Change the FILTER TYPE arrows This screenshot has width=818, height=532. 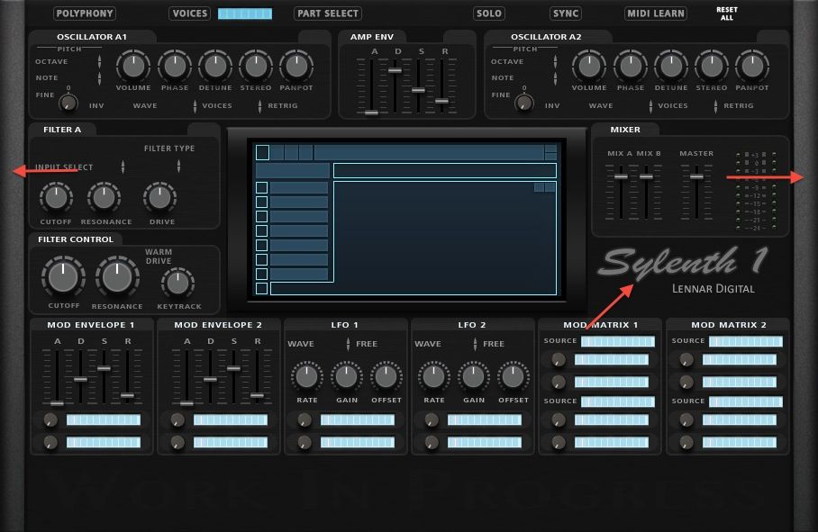pos(179,167)
